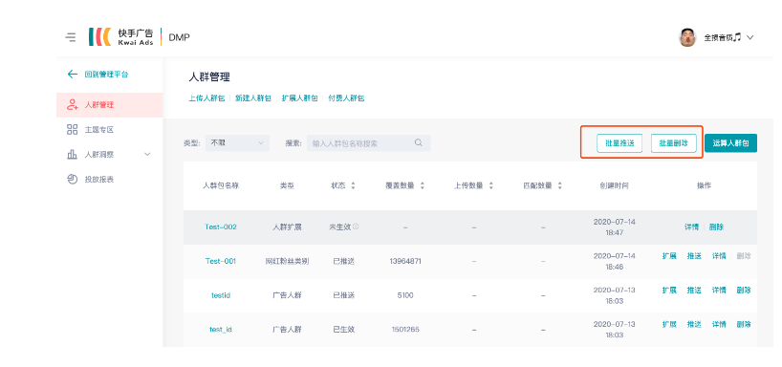Click the 1501265 coverage value

coord(405,330)
